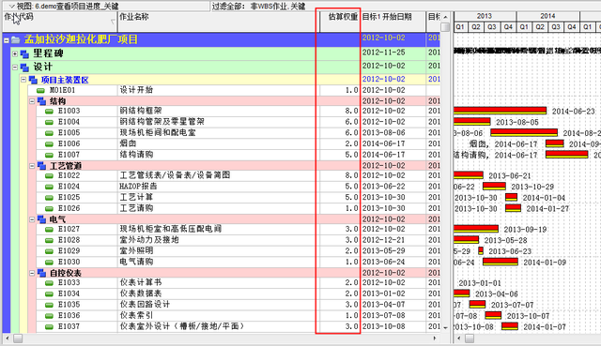Image resolution: width=601 pixels, height=346 pixels.
Task: Click the activity icon of E1029
Action: [x=49, y=251]
